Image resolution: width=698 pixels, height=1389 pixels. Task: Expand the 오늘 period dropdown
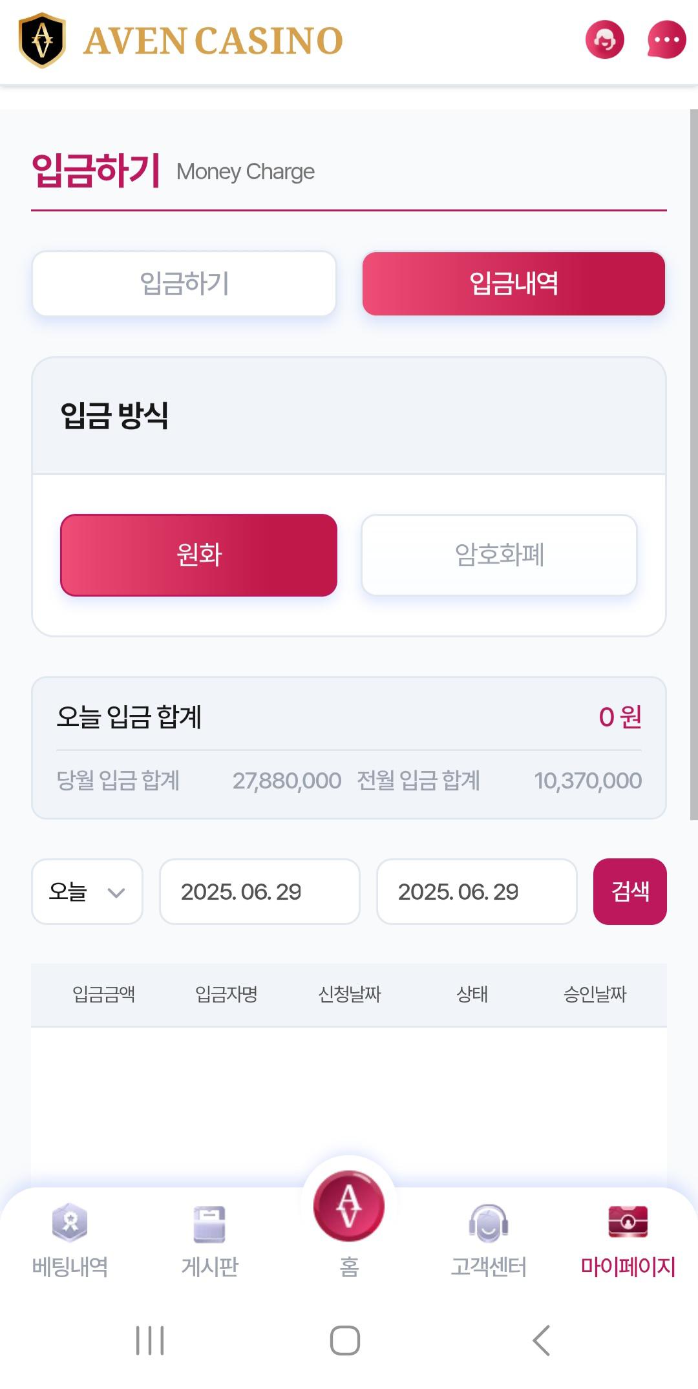[x=87, y=892]
